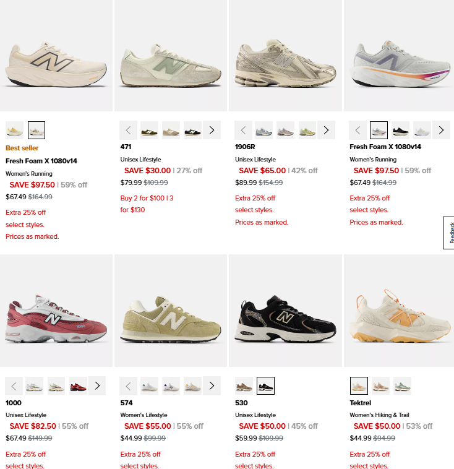Screen dimensions: 454x469
Task: Advance the 1906R color swatch carousel
Action: pos(327,130)
